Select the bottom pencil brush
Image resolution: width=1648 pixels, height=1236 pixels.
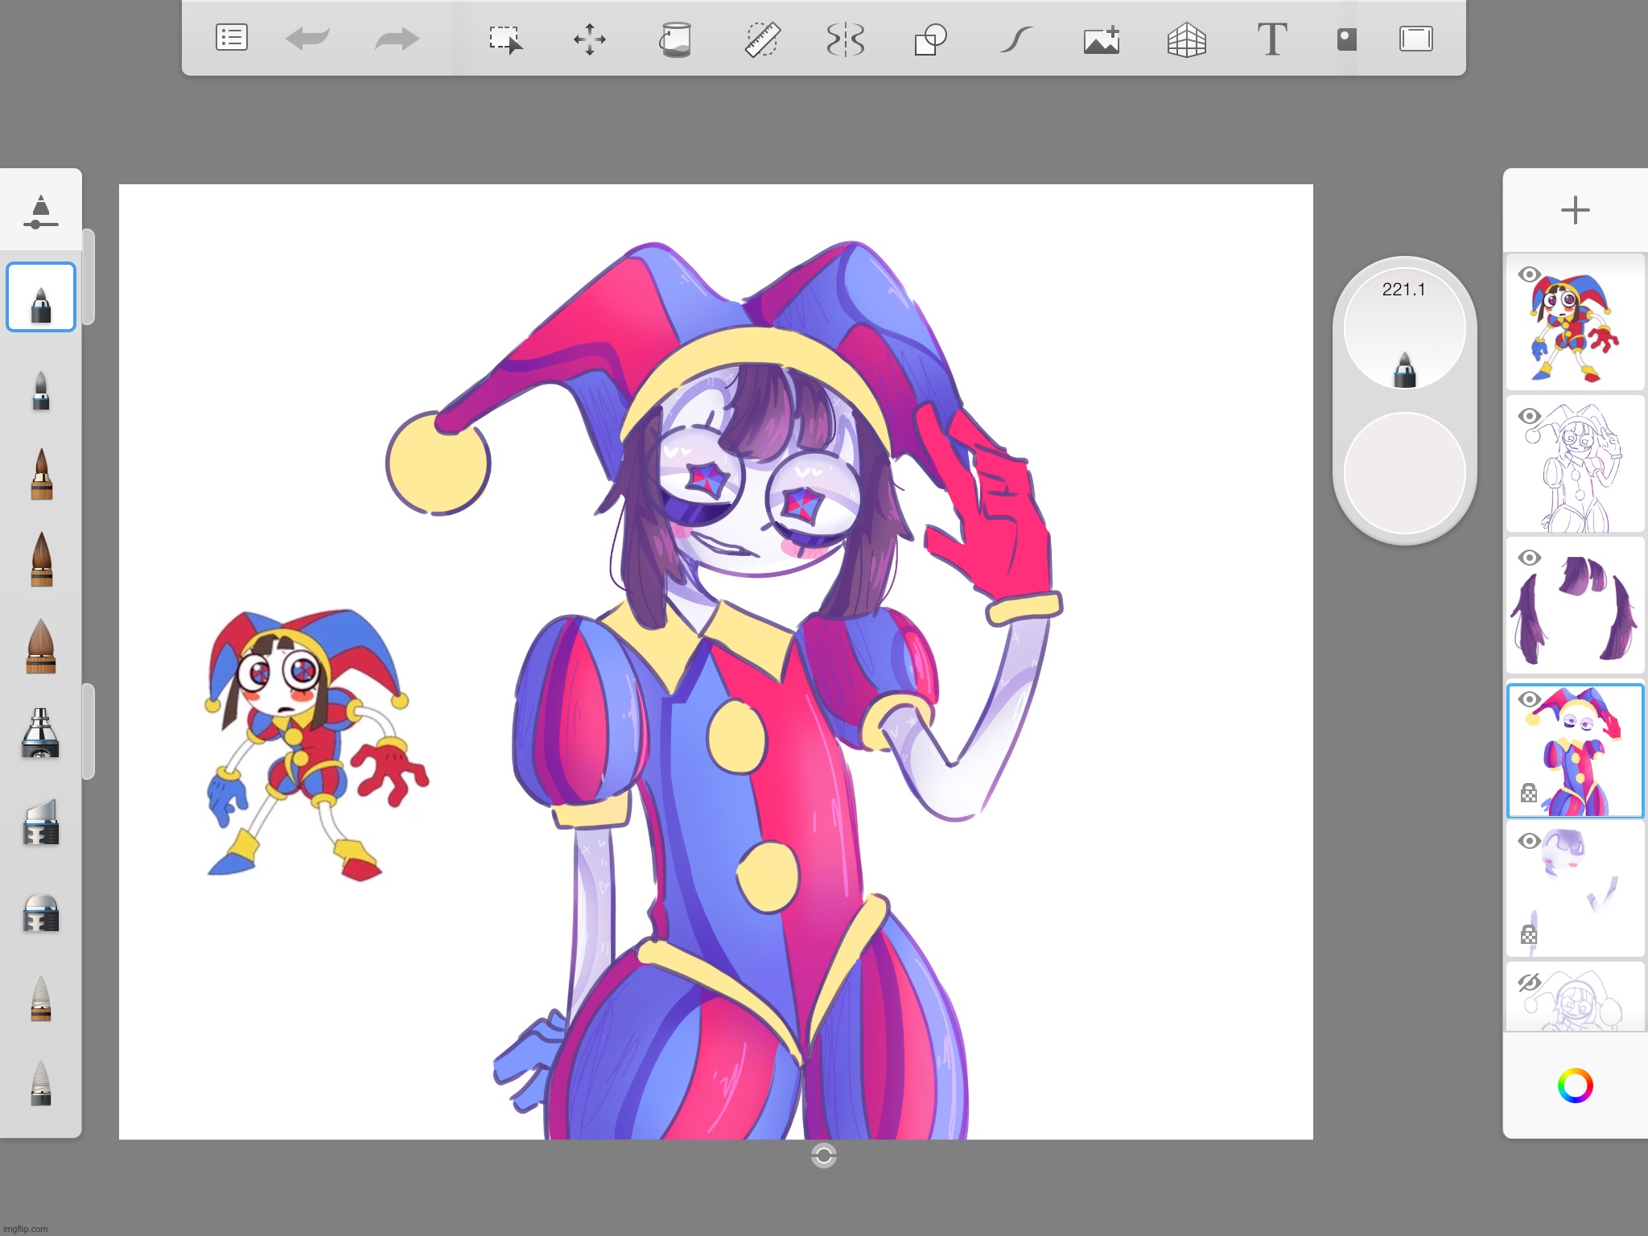(x=41, y=1083)
